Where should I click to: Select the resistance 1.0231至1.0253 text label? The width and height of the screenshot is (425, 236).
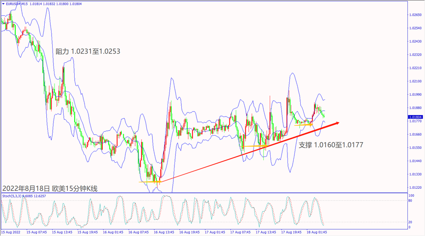[x=87, y=51]
